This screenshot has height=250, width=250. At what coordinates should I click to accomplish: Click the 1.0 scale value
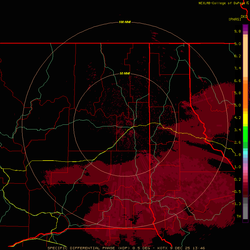[x=237, y=167]
